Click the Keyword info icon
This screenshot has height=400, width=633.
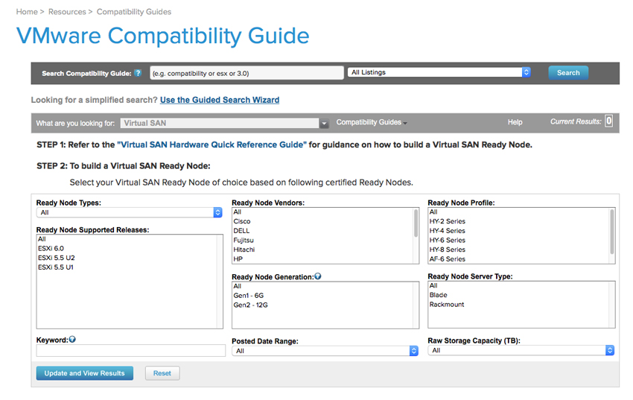[x=72, y=340]
